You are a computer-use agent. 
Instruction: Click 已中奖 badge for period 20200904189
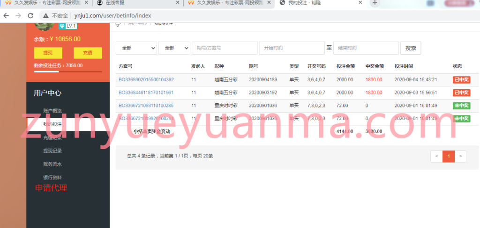(461, 80)
